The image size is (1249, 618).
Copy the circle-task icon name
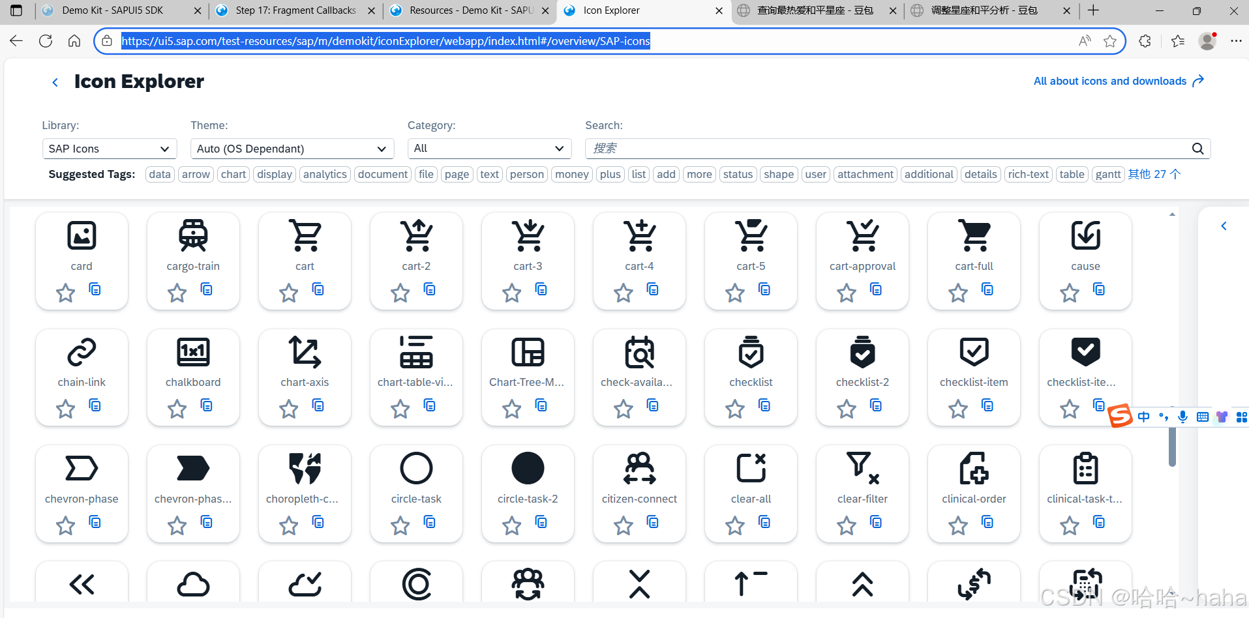tap(430, 522)
